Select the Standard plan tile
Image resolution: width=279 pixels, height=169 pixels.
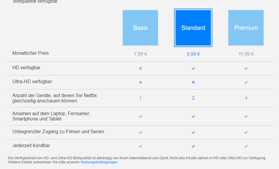tap(193, 28)
